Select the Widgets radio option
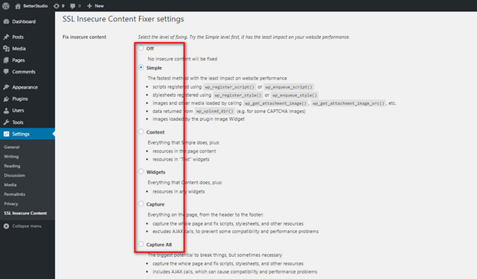Viewport: 477px width, 279px height. pos(141,171)
